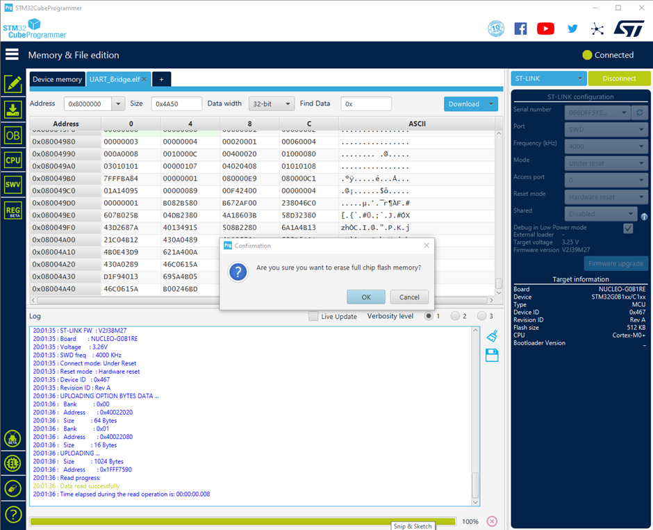
Task: Open the REG registers beta icon
Action: tap(13, 210)
